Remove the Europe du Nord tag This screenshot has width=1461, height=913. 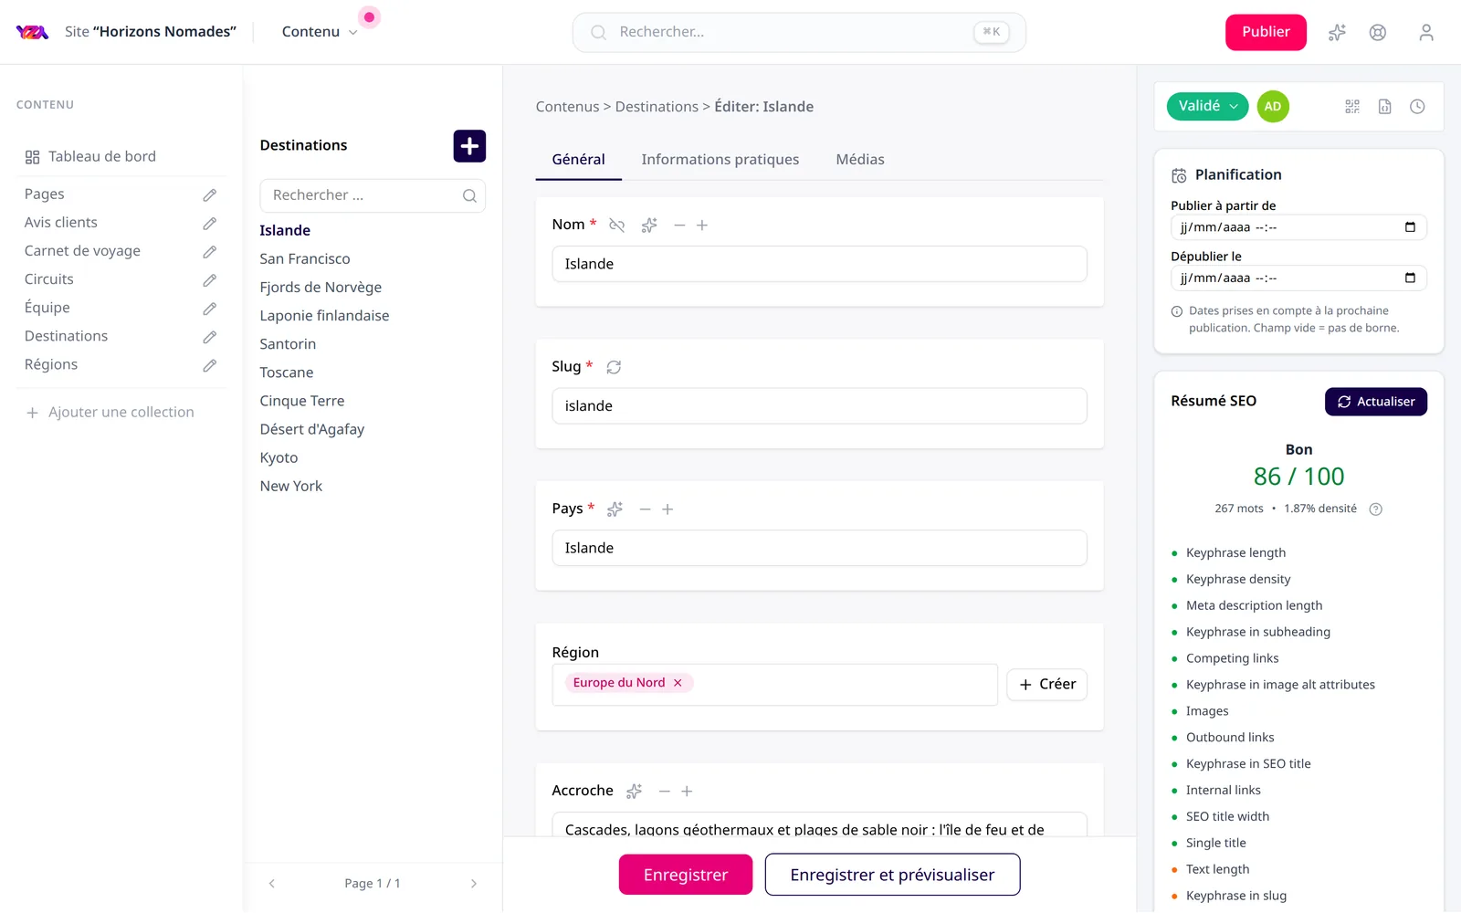tap(678, 683)
